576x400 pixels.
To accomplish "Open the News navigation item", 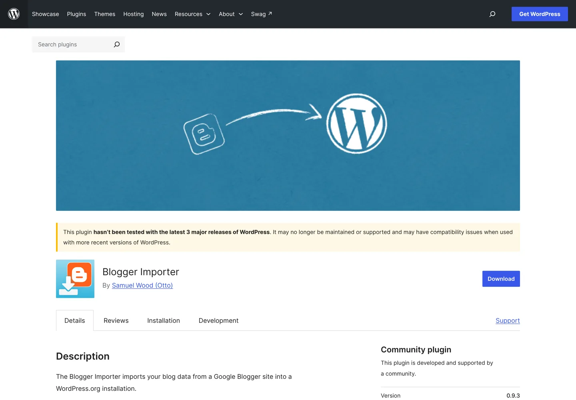I will point(159,14).
